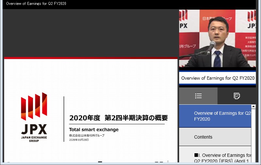Click the date '2020年10月28日' on slide
The image size is (261, 165).
coord(79,140)
